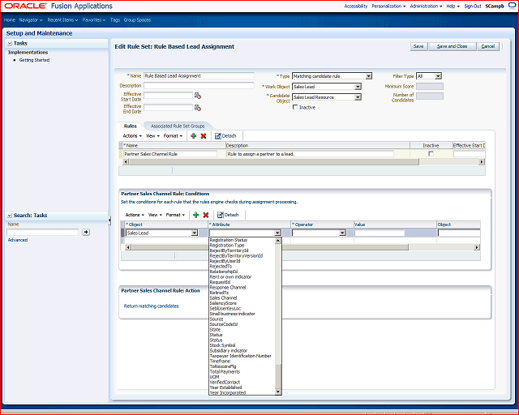Open the Work Object dropdown

[x=358, y=87]
